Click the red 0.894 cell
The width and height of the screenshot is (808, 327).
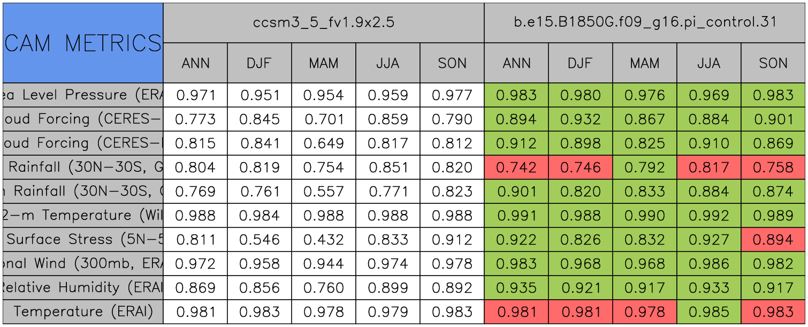click(773, 239)
